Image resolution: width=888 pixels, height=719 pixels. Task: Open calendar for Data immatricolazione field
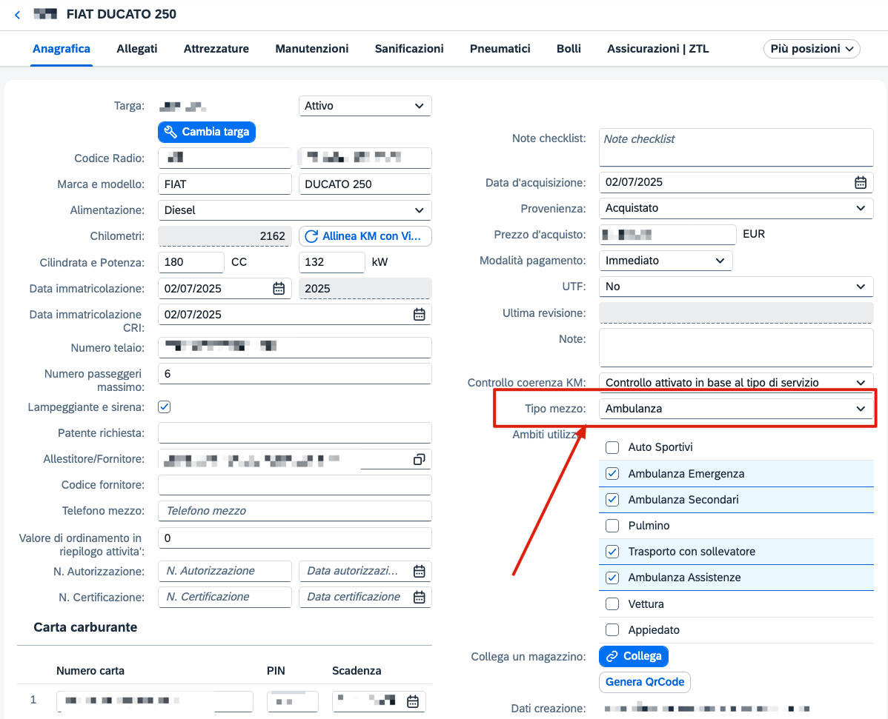279,289
